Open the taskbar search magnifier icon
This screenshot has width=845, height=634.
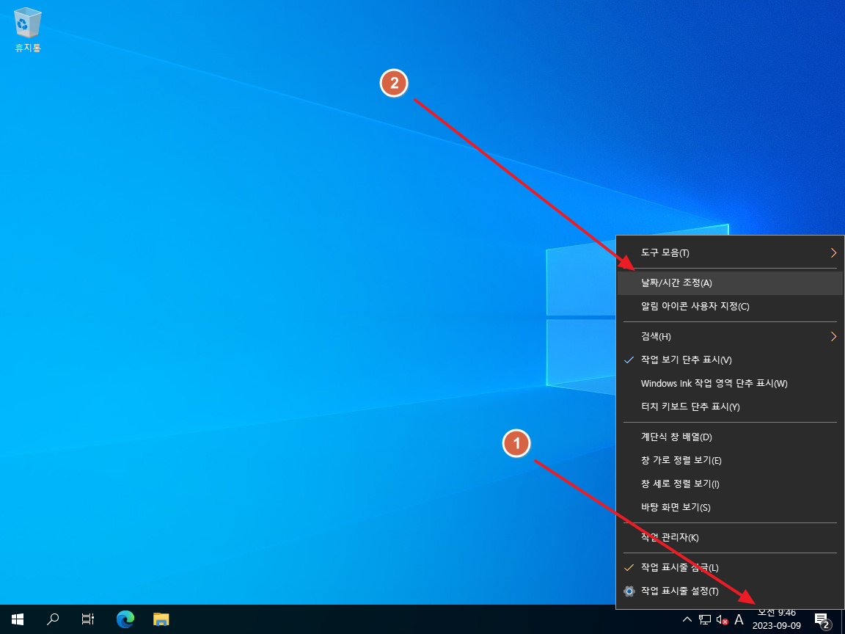[x=53, y=619]
